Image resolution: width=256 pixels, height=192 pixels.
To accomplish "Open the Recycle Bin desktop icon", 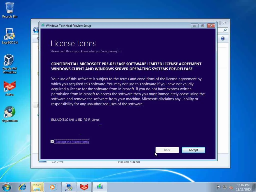I will [x=10, y=10].
